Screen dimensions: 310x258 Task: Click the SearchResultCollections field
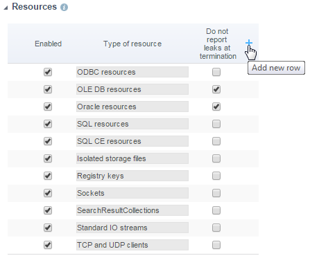click(x=132, y=210)
